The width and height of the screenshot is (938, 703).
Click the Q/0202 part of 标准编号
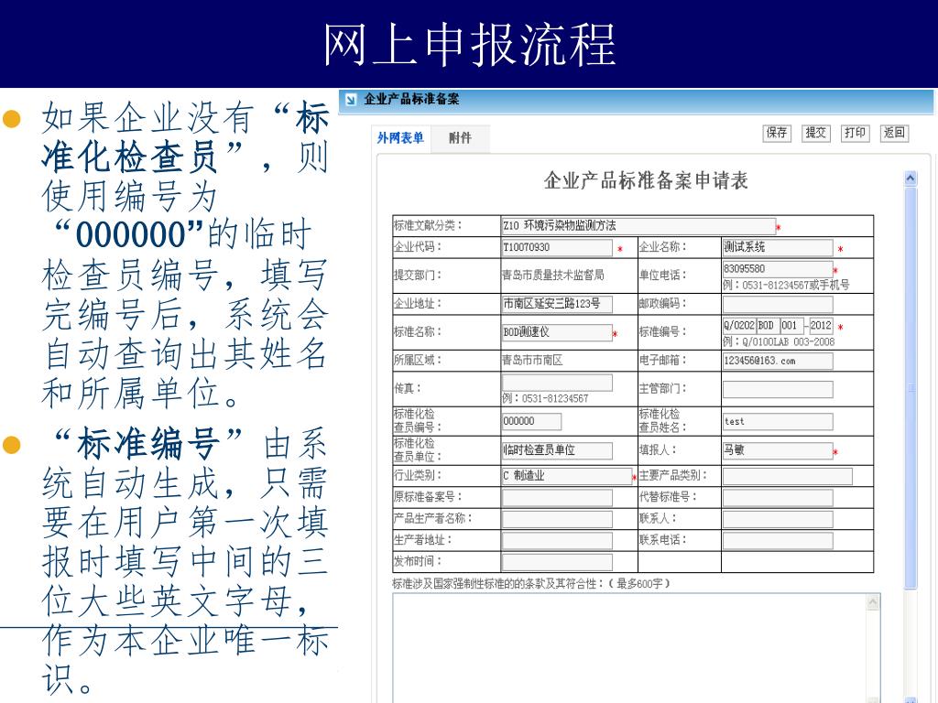[739, 326]
